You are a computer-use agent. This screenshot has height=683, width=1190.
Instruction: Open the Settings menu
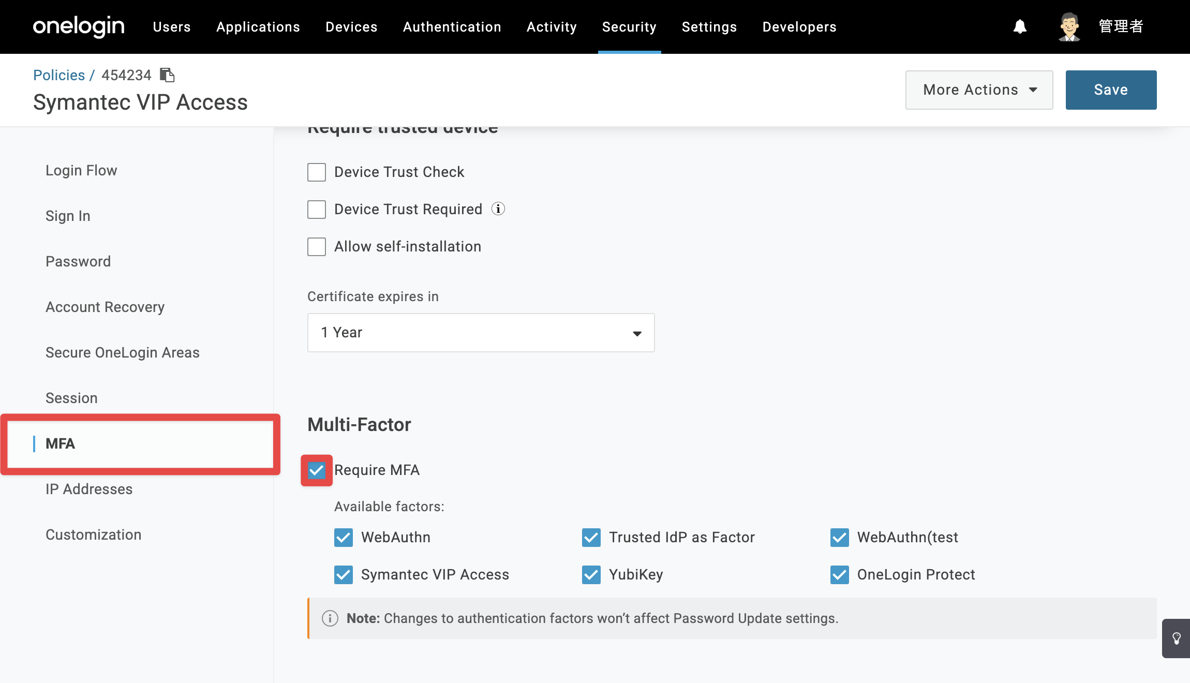pos(709,27)
